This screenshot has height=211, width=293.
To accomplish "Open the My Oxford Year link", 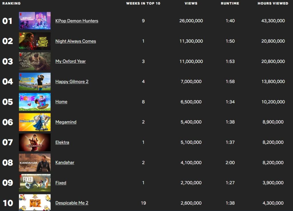I will coord(70,61).
